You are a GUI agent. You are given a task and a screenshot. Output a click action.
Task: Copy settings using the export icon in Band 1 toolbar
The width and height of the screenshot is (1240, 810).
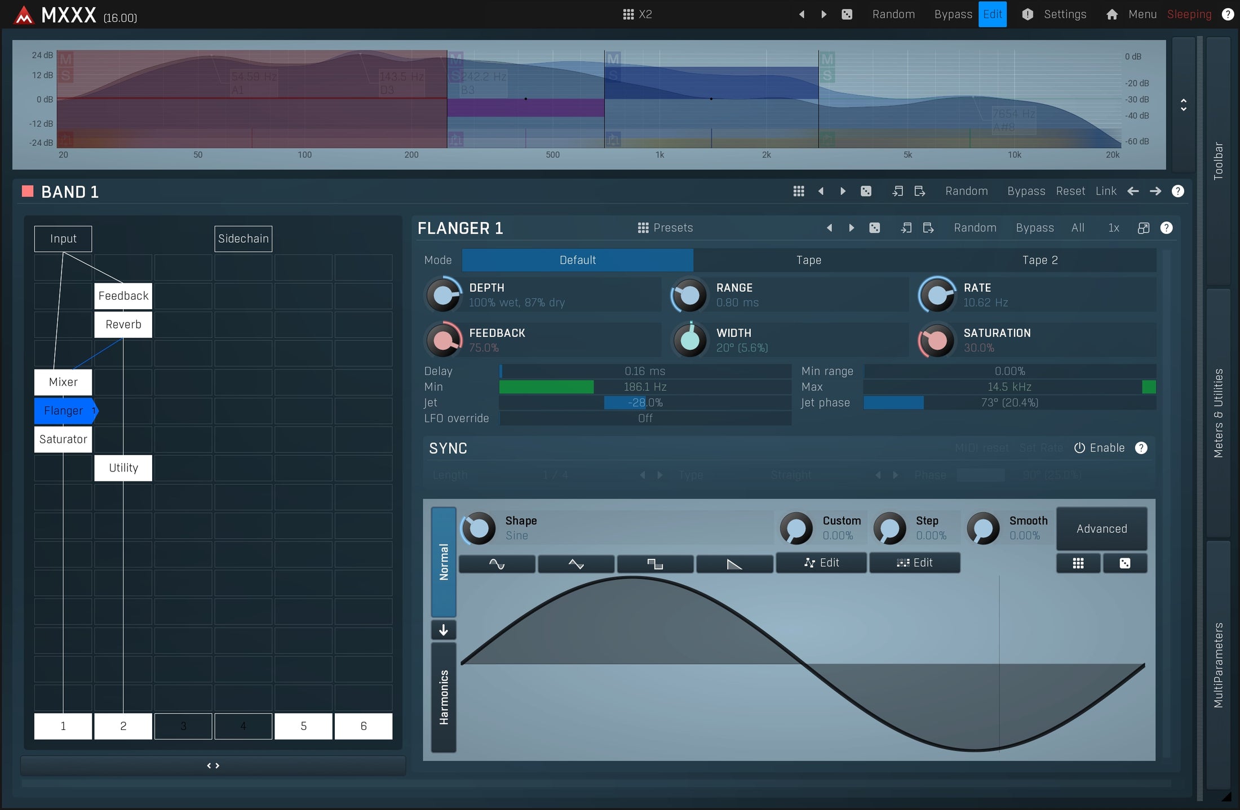tap(921, 191)
